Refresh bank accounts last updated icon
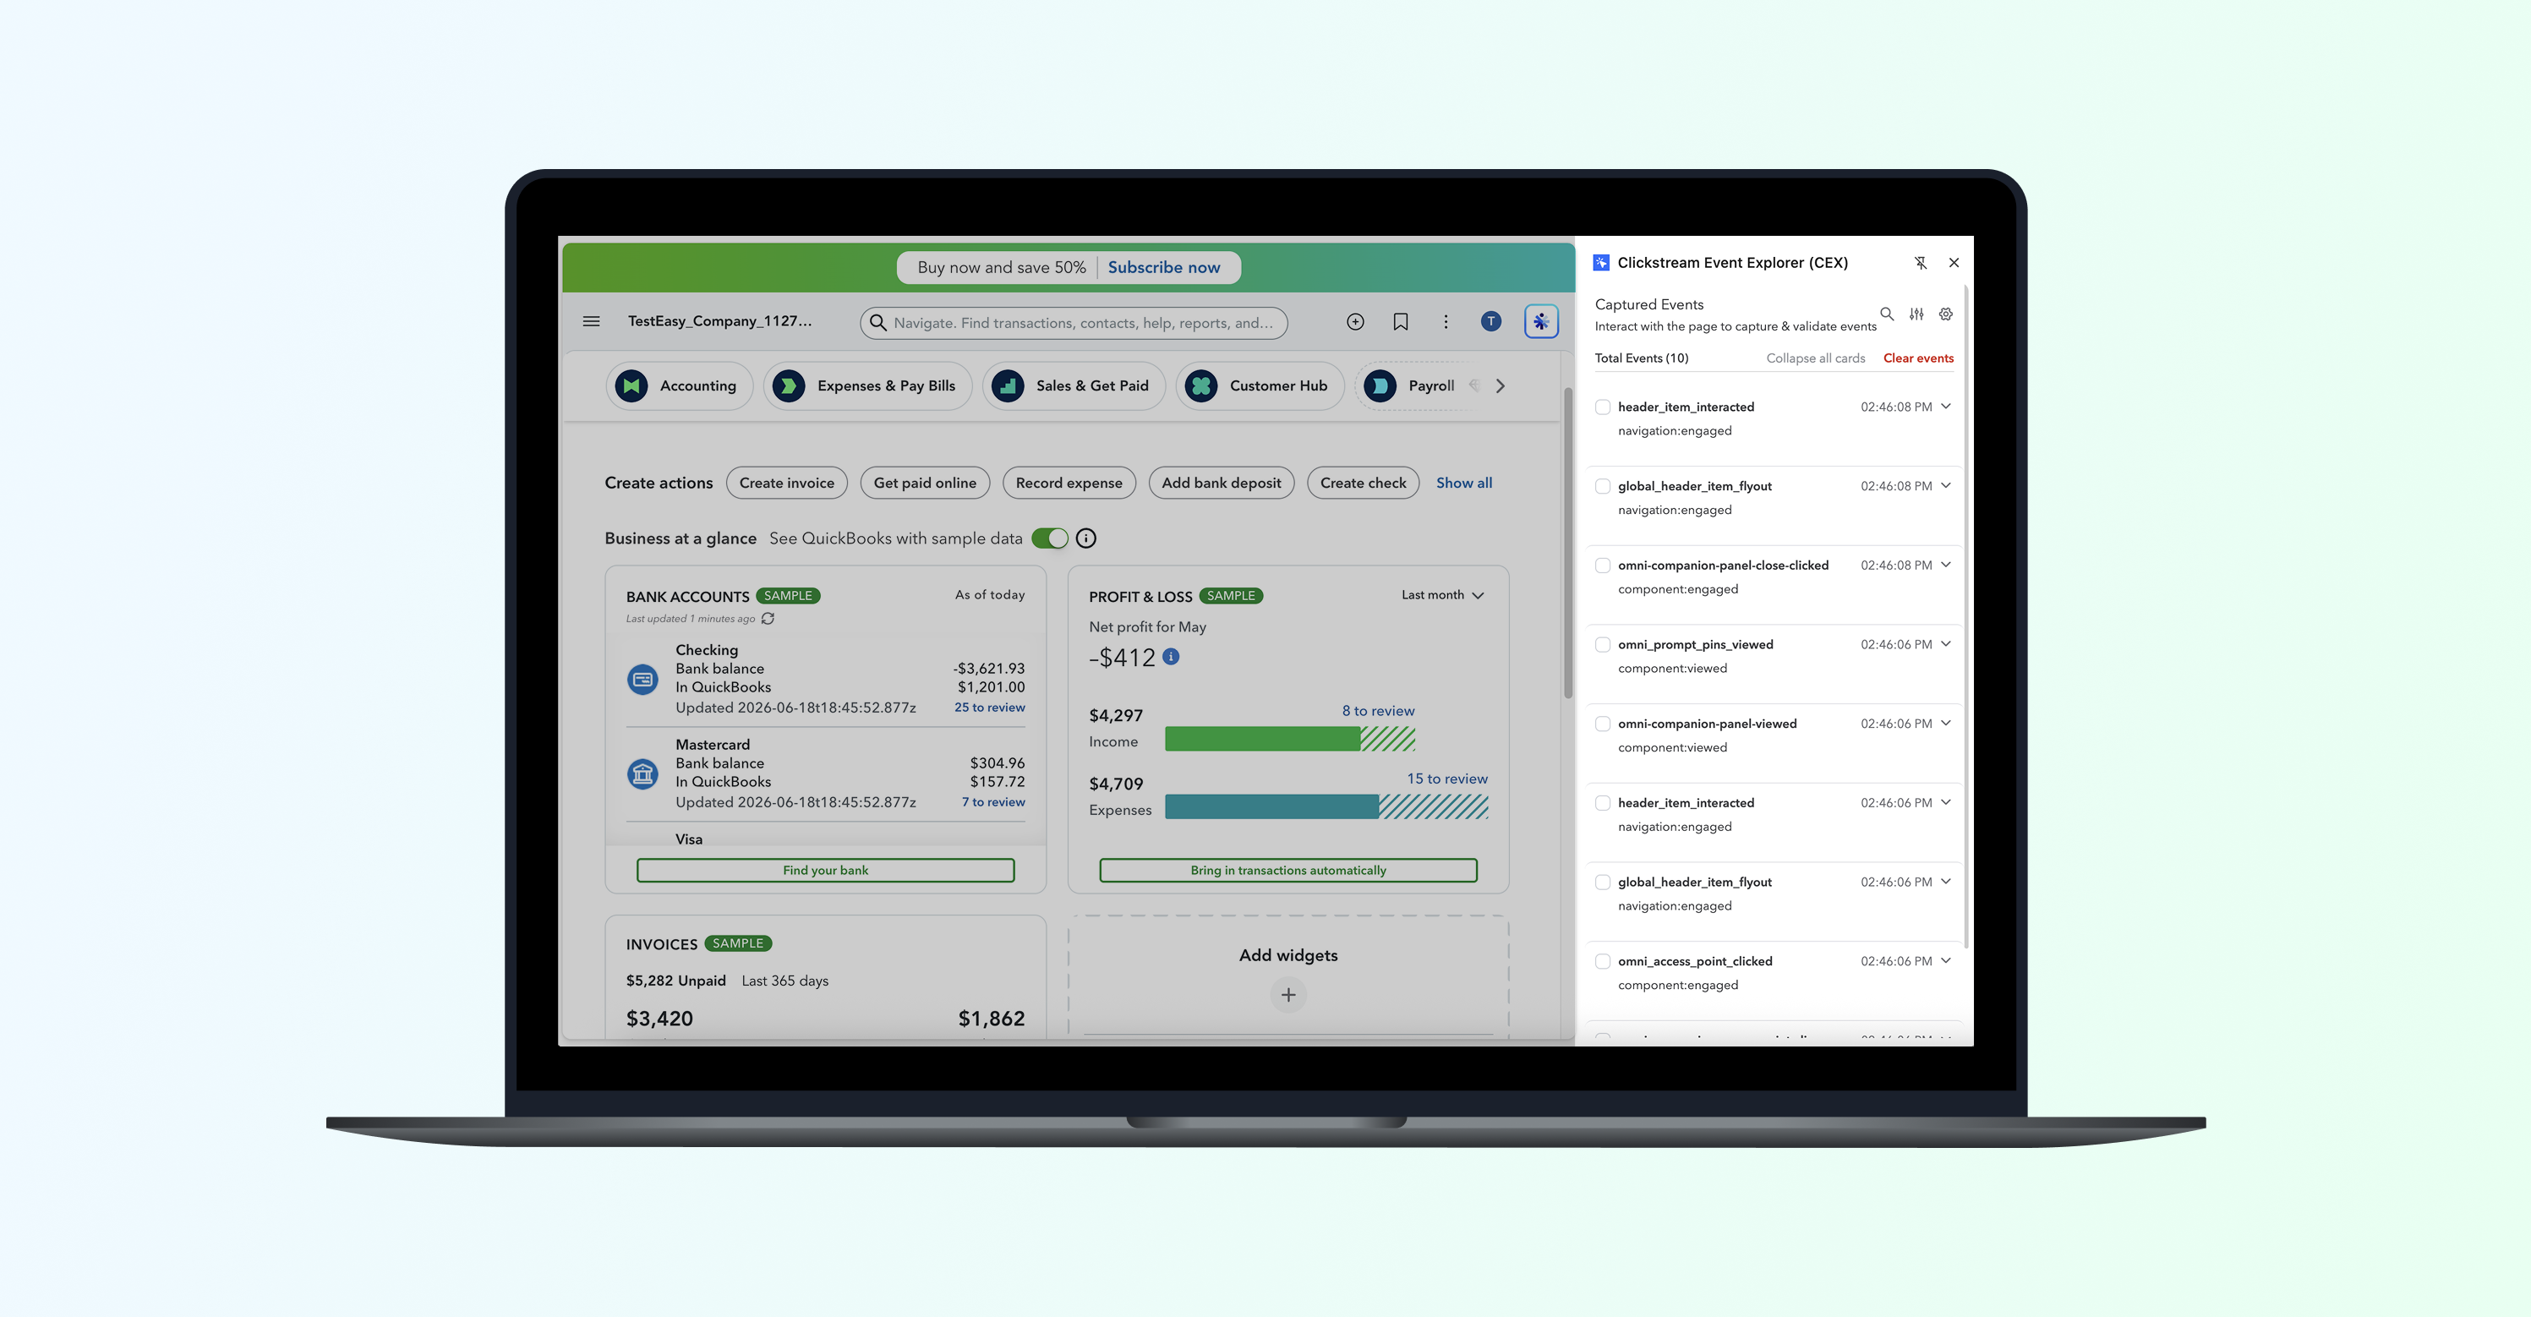The width and height of the screenshot is (2531, 1317). 768,619
